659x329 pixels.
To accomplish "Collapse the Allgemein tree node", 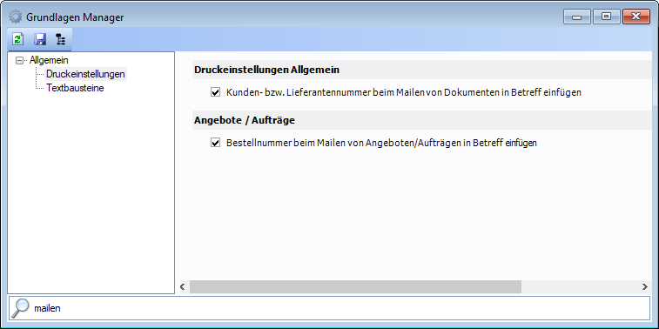I will coord(19,61).
